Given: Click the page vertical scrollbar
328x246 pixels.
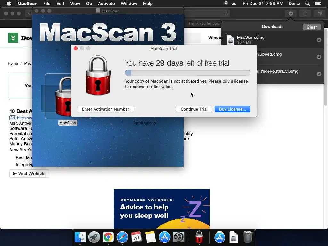Looking at the screenshot, I should [326, 67].
